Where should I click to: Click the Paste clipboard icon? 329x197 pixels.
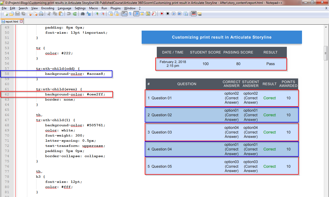click(61, 14)
